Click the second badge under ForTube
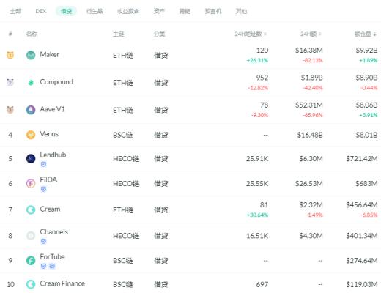This screenshot has width=381, height=293. pos(52,266)
